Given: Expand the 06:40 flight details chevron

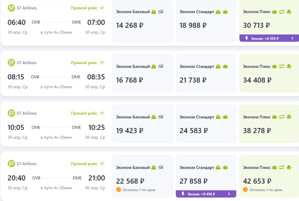Looking at the screenshot, I should [103, 8].
